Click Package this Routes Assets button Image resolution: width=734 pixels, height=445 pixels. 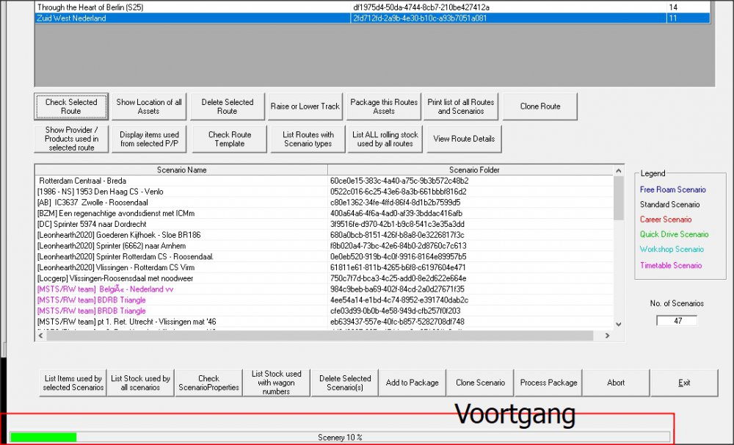[383, 106]
